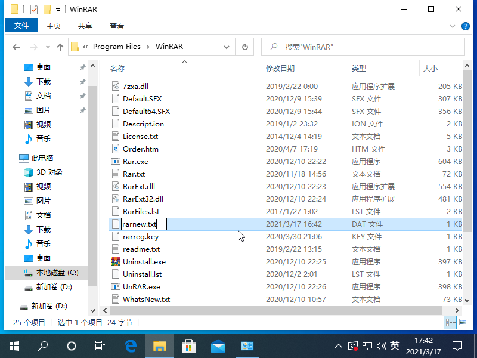Select details view icon in the status bar
Screen dimensions: 477x358
(x=451, y=322)
